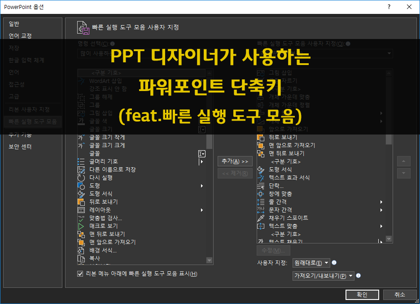Screen dimensions: 420x304
Task: Click the 확인 button
Action: [362, 295]
